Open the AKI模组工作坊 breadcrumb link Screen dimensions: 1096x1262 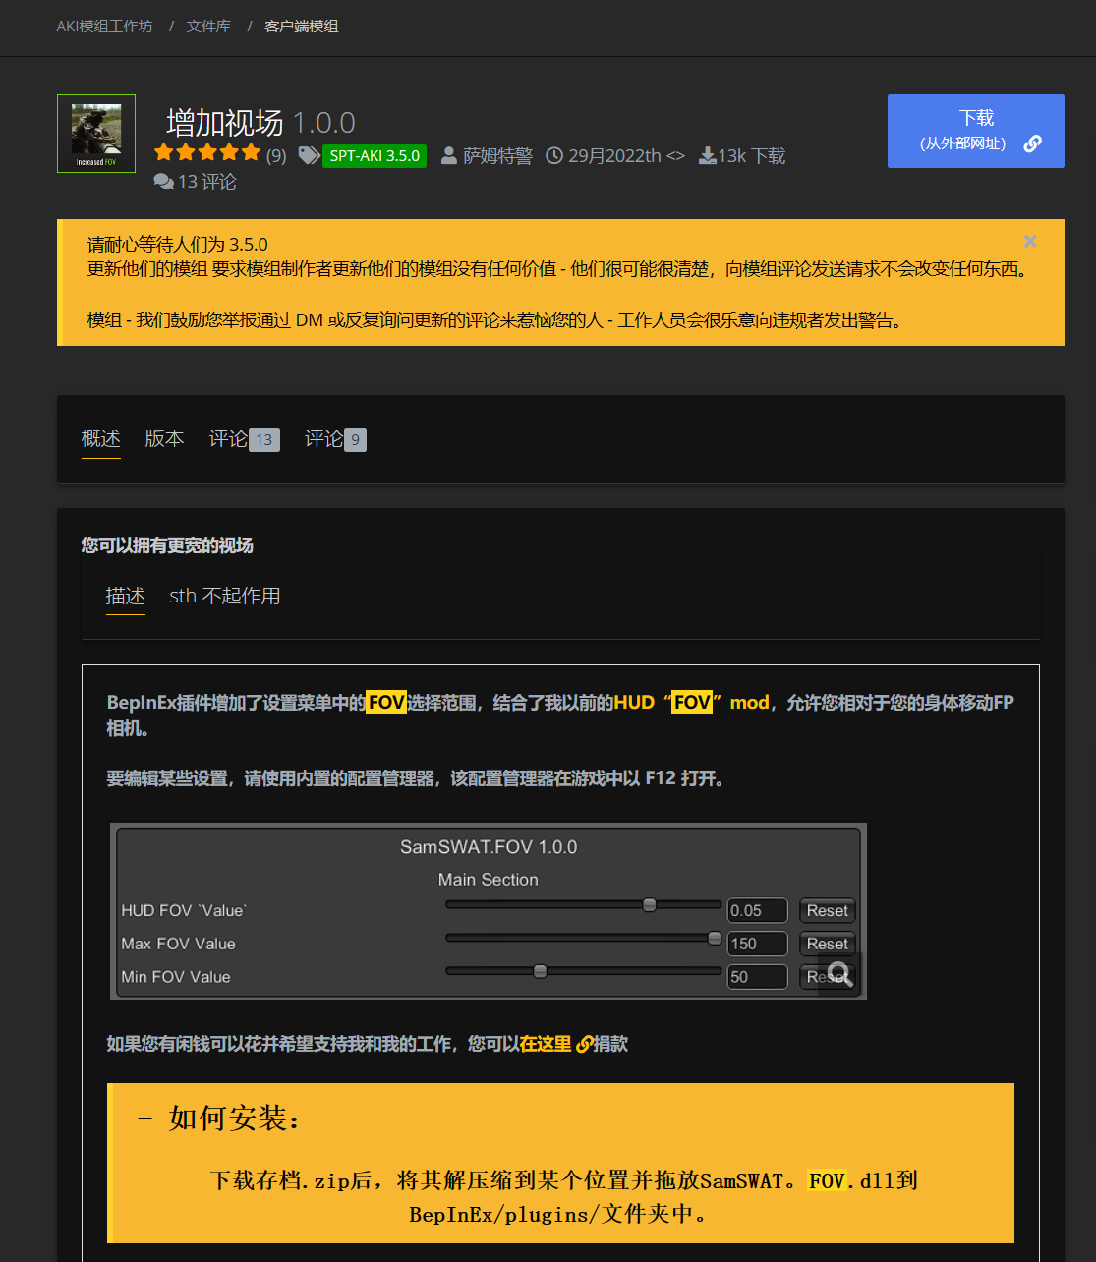click(x=104, y=27)
